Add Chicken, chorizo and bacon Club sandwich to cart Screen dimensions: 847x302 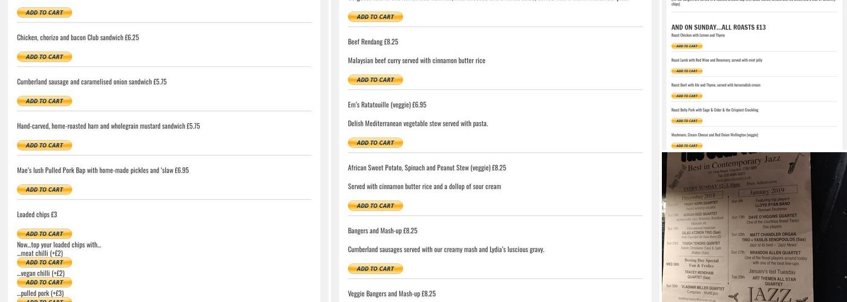44,57
